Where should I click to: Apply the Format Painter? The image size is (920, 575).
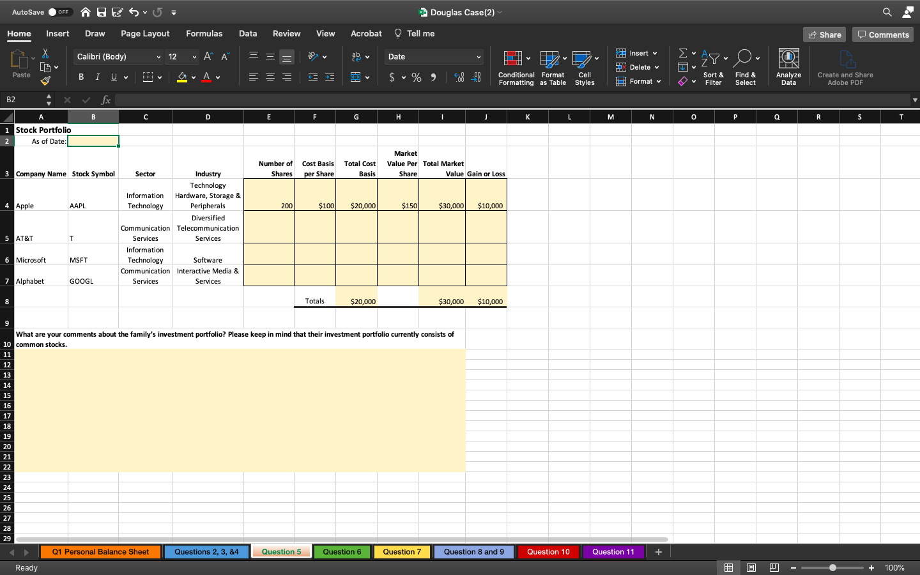(45, 81)
